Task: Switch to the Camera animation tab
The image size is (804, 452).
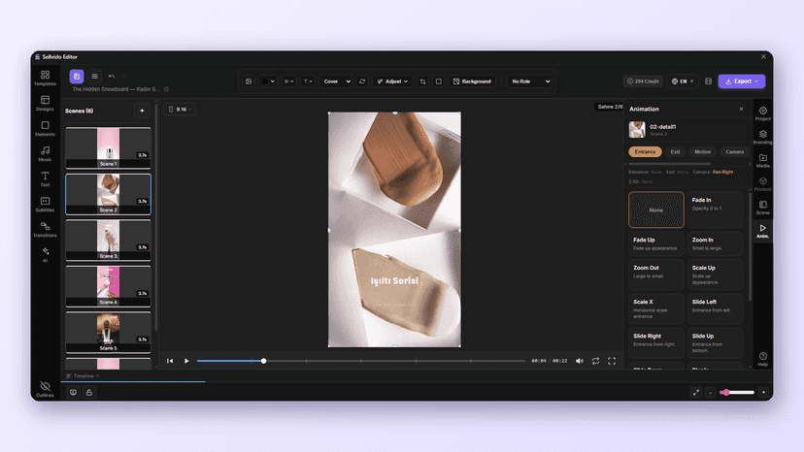Action: coord(734,151)
